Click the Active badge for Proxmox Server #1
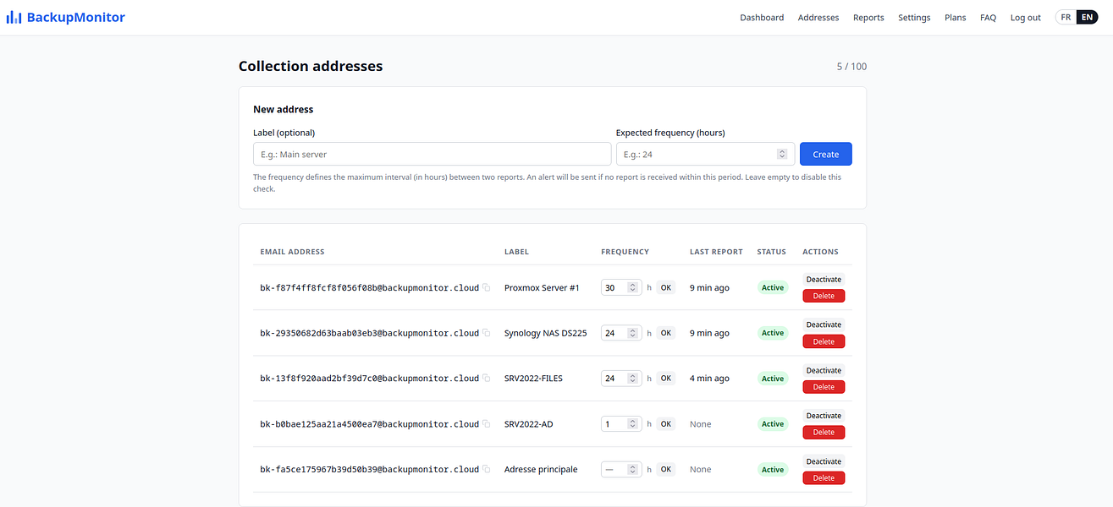The width and height of the screenshot is (1113, 507). [x=773, y=287]
